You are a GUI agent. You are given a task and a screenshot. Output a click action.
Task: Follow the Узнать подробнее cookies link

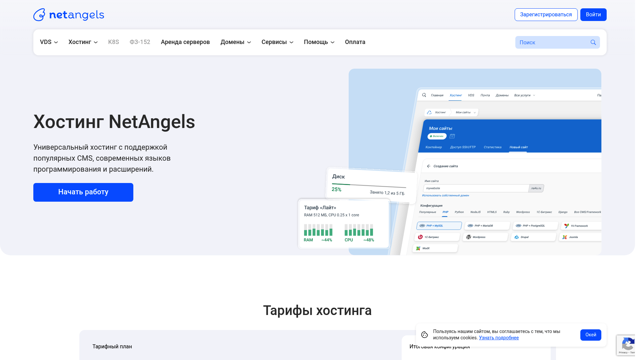(499, 338)
